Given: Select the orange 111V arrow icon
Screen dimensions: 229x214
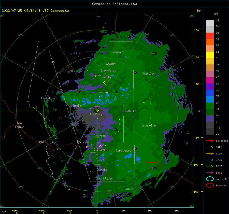Looking at the screenshot, I should click(210, 153).
